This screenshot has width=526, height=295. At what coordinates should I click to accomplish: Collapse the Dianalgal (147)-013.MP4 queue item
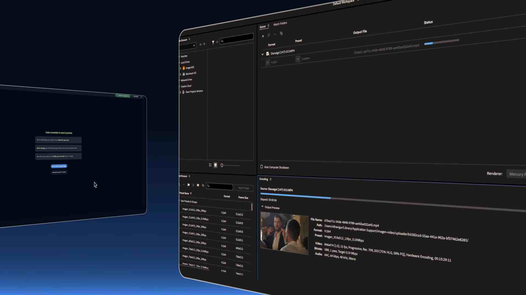point(262,54)
